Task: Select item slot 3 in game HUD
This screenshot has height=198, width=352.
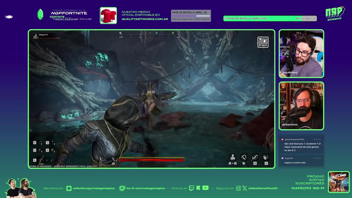Action: [x=47, y=150]
